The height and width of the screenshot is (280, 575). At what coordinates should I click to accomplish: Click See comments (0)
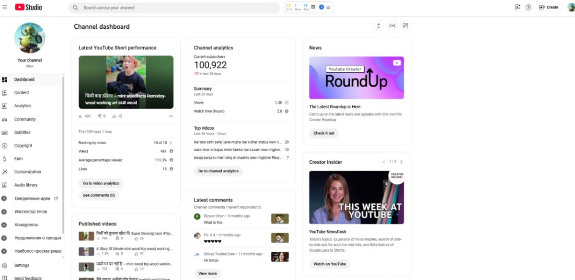pos(99,195)
